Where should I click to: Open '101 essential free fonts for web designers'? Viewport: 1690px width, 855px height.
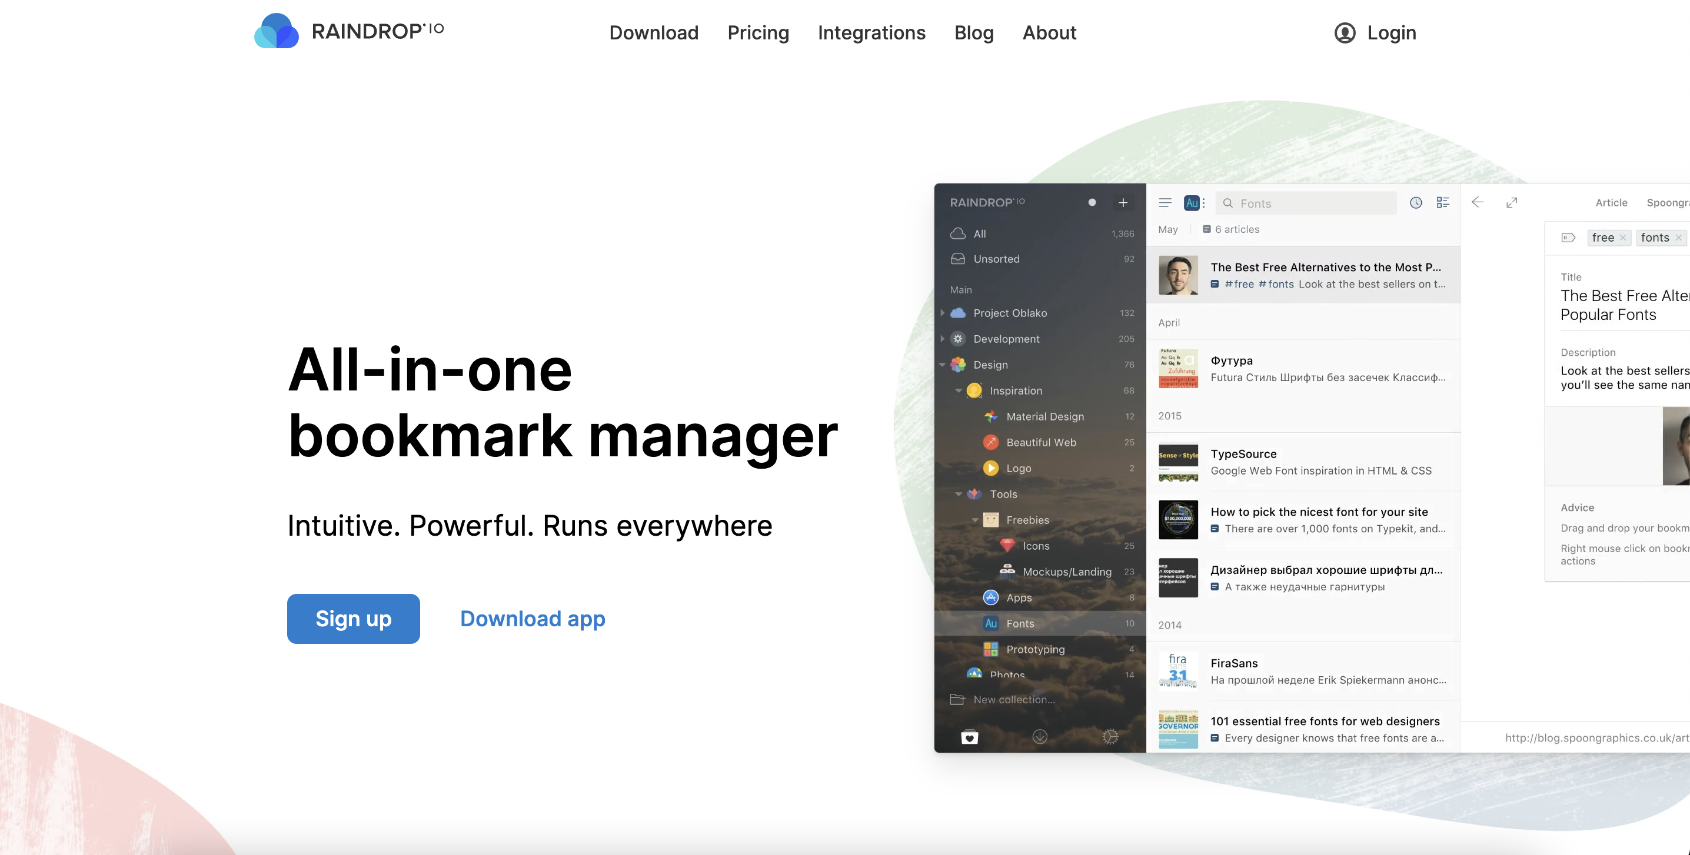point(1303,729)
